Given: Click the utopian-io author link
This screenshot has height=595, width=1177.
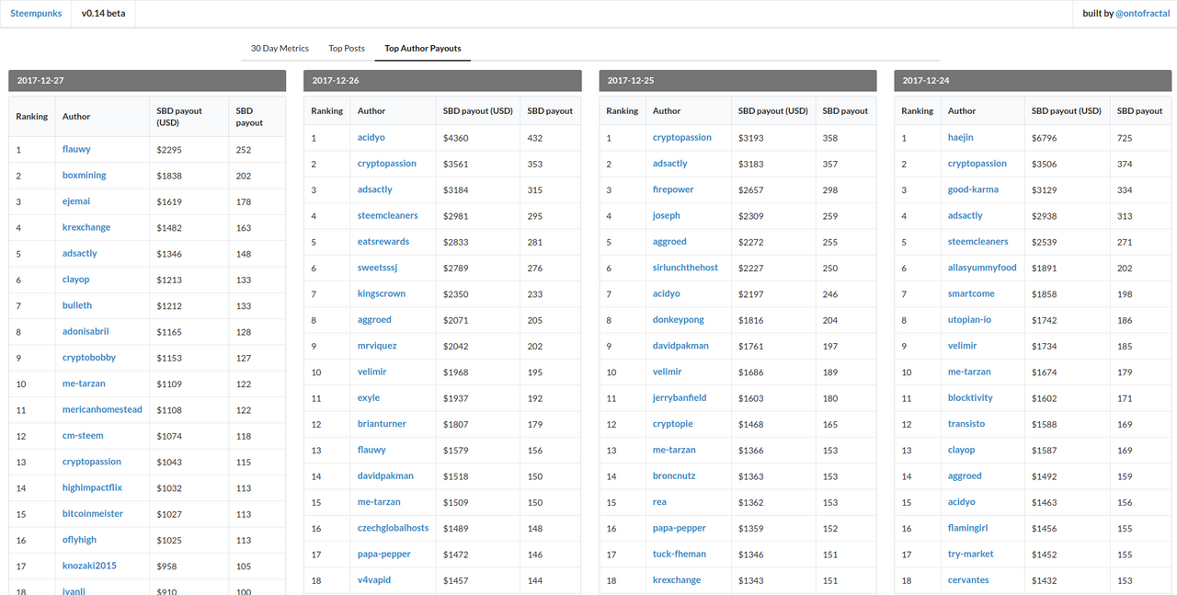Looking at the screenshot, I should click(969, 319).
